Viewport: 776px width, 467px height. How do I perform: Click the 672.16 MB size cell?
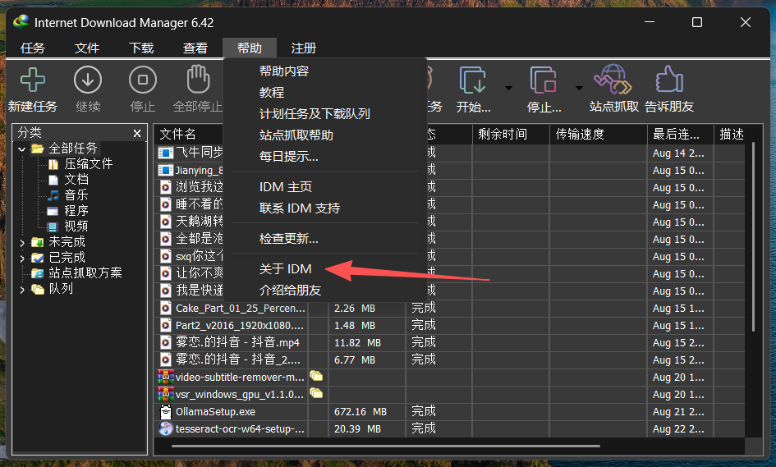[360, 411]
